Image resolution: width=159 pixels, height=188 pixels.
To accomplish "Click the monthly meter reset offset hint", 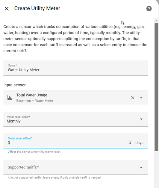I will pyautogui.click(x=35, y=152).
